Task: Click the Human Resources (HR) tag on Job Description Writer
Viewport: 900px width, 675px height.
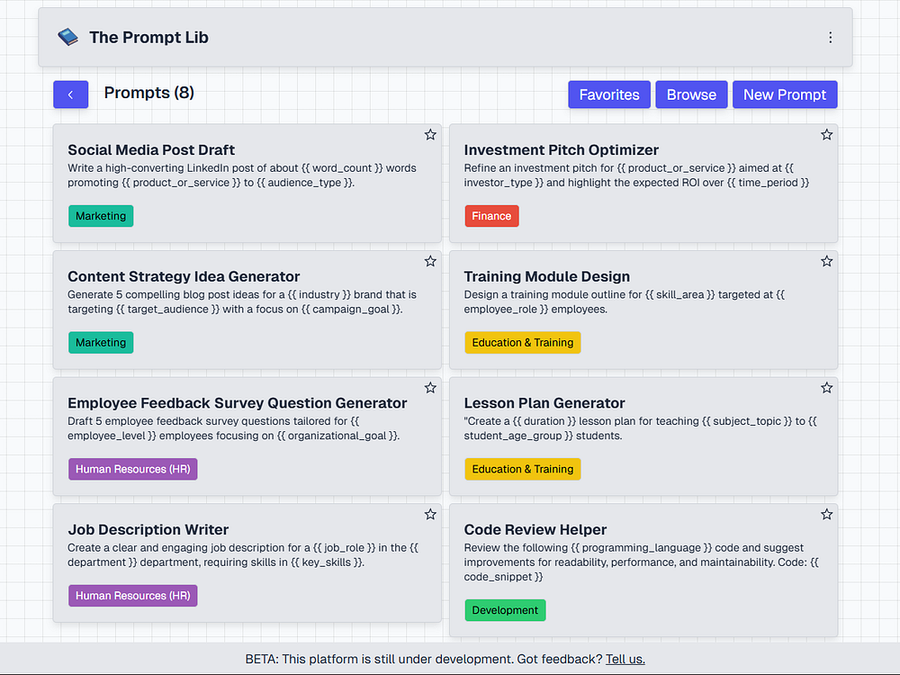Action: 132,596
